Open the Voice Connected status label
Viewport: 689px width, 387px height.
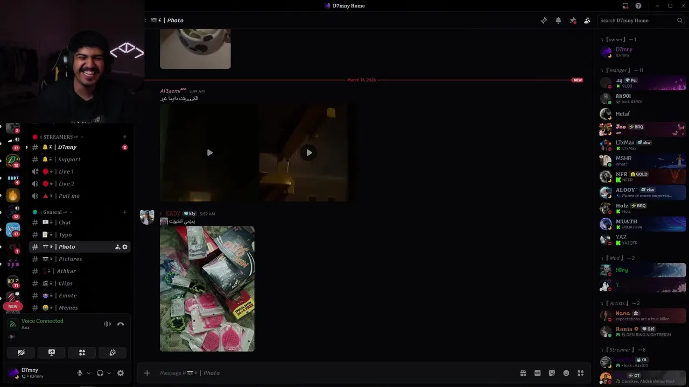(43, 321)
